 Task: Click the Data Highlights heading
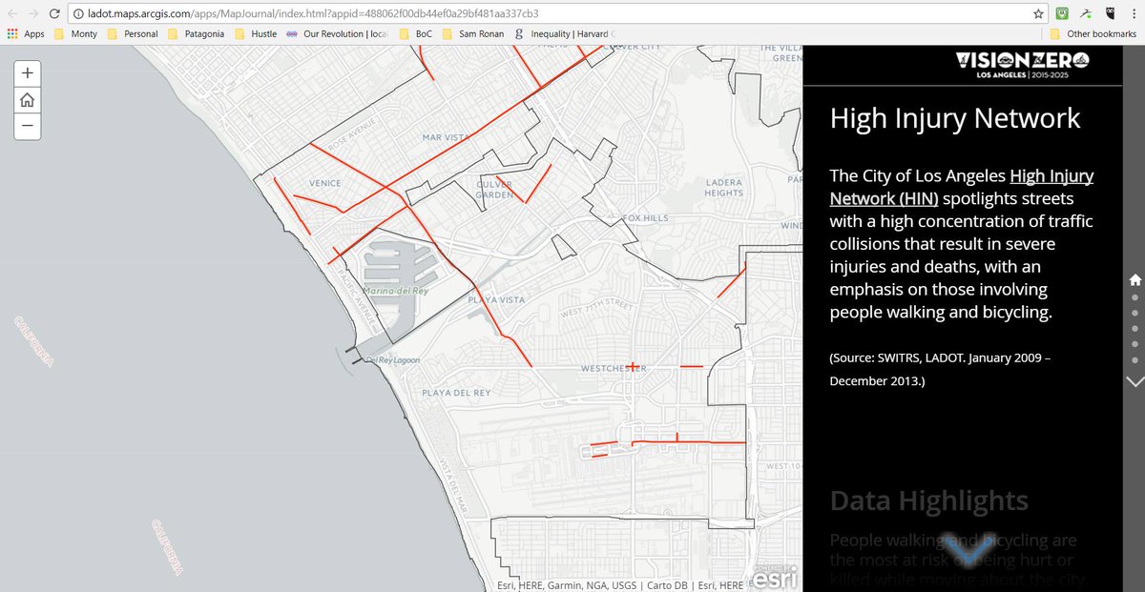[928, 500]
